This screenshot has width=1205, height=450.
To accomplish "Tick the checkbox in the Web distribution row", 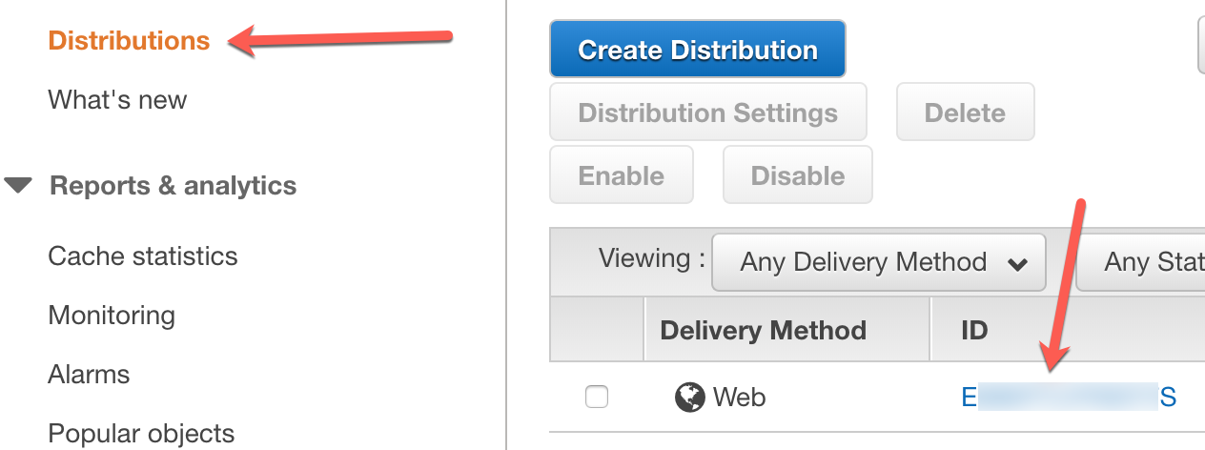I will coord(596,397).
